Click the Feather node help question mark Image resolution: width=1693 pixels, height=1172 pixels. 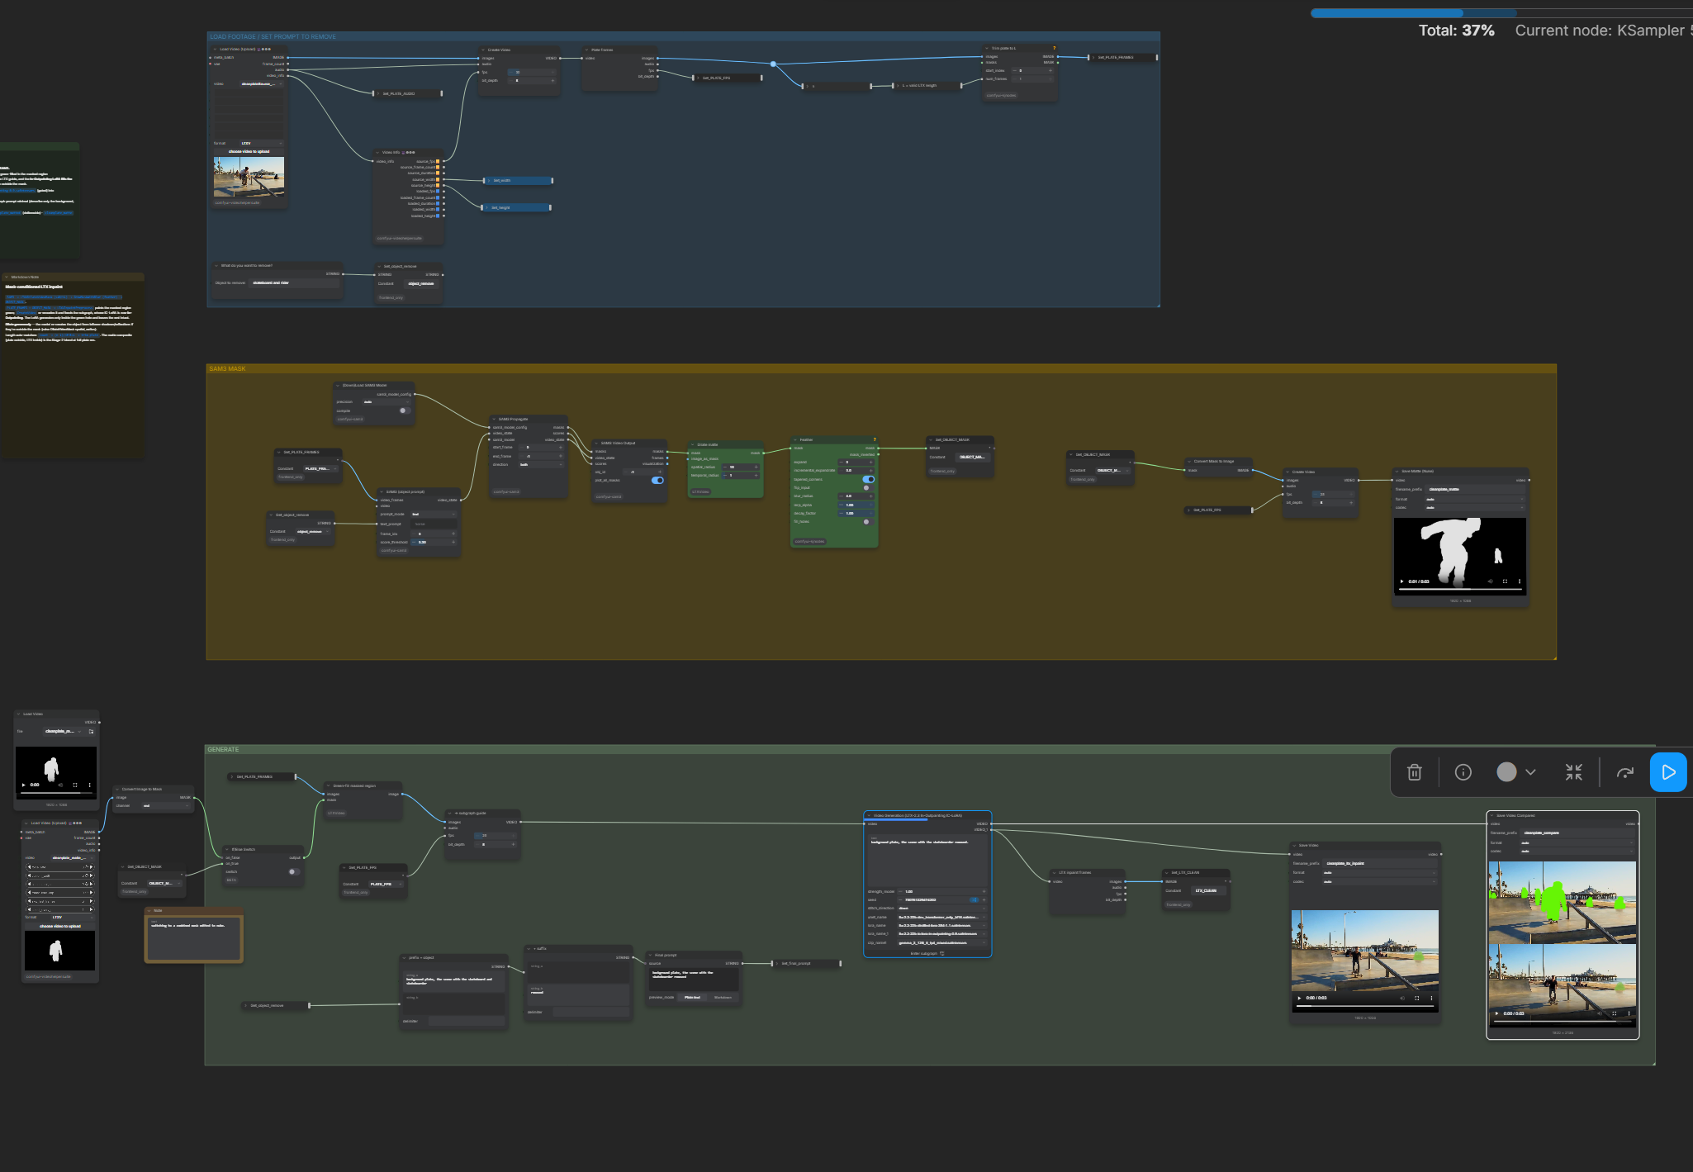click(x=874, y=439)
